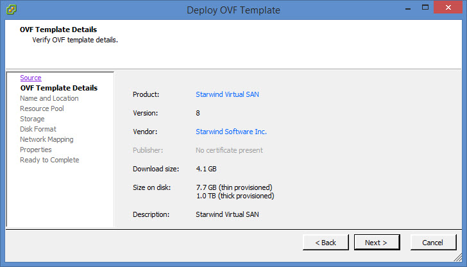The image size is (467, 267).
Task: Cancel the OVF deployment wizard
Action: 434,242
